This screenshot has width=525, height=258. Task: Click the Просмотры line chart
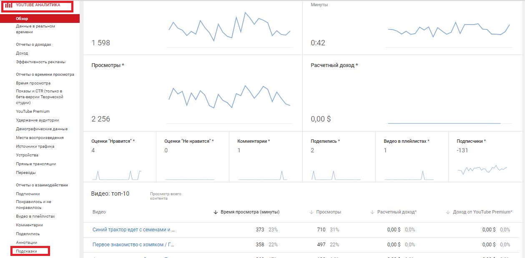[x=229, y=97]
